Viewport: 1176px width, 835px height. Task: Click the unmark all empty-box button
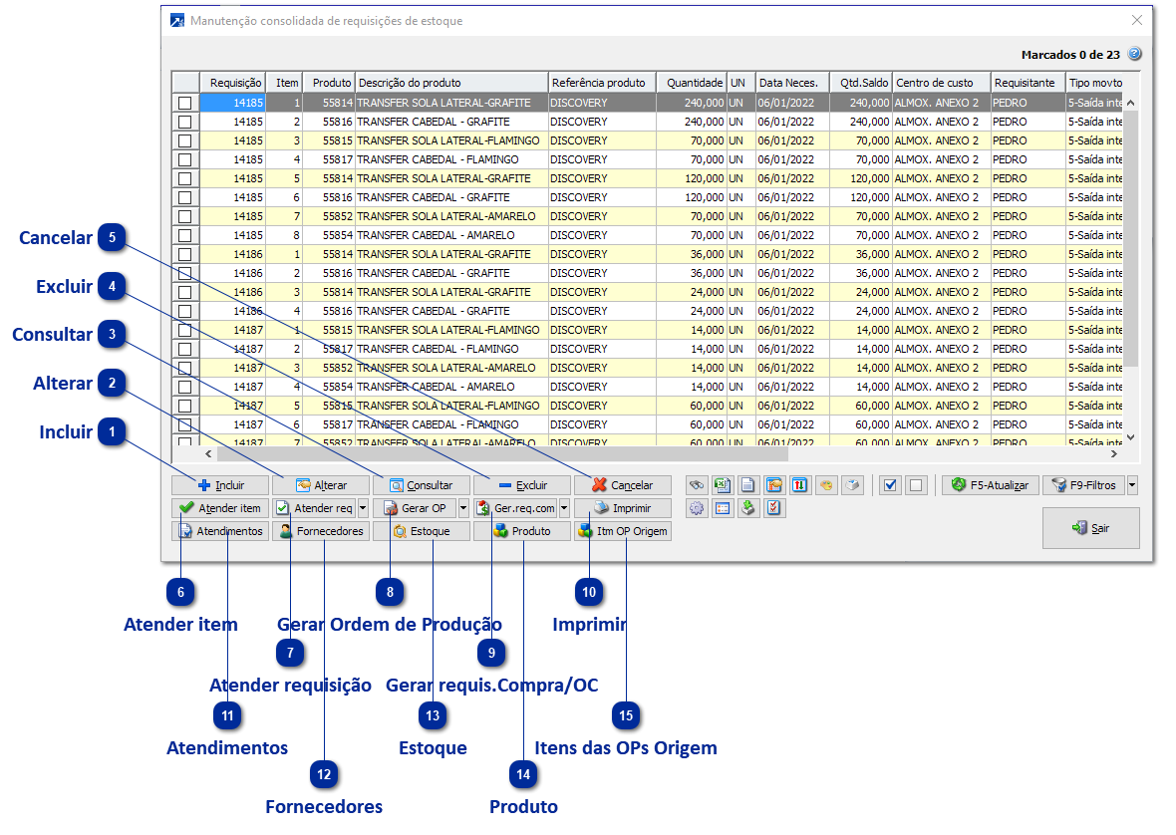click(916, 485)
